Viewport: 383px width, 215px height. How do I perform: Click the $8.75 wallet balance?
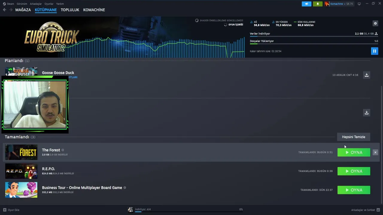coord(349,4)
